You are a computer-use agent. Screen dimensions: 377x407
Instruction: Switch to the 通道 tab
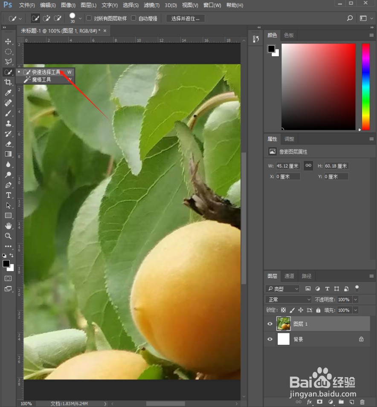coord(289,276)
